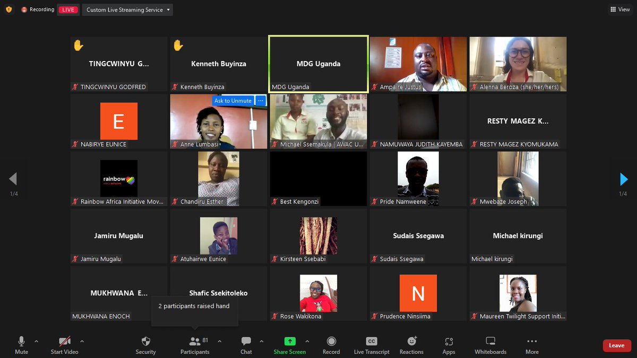The image size is (637, 358).
Task: Open the Chat bubble icon
Action: click(x=246, y=341)
